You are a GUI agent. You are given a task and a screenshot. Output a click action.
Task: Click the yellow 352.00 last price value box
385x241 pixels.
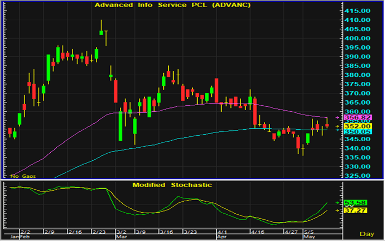pyautogui.click(x=358, y=126)
